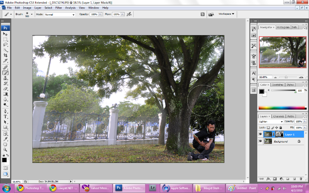Viewport: 309px width, 193px height.
Task: Create a new layer via panel icon
Action: tap(294, 179)
